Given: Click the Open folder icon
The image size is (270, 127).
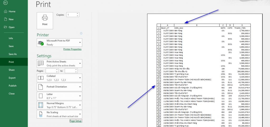Looking at the screenshot, I should (6, 27).
